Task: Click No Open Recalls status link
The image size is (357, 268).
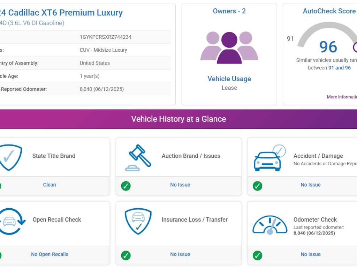Action: (x=50, y=254)
